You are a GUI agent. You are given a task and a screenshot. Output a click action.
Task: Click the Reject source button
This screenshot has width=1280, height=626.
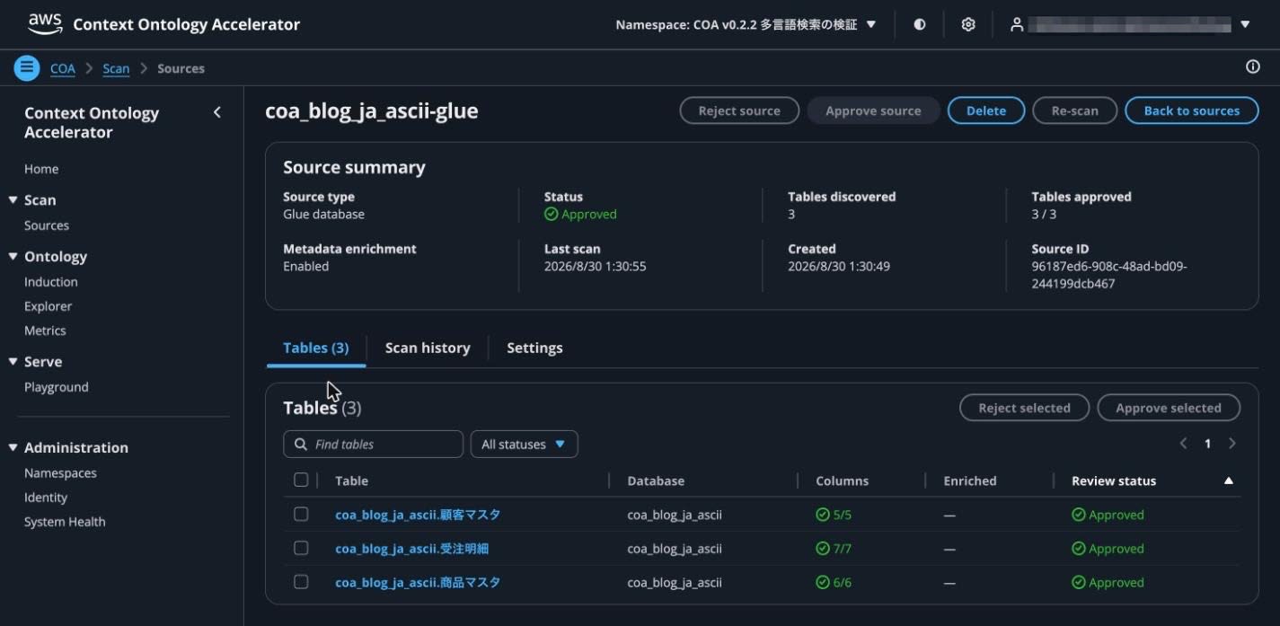point(739,110)
